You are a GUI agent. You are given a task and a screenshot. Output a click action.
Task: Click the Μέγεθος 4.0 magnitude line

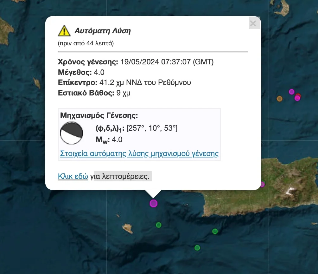[x=81, y=72]
